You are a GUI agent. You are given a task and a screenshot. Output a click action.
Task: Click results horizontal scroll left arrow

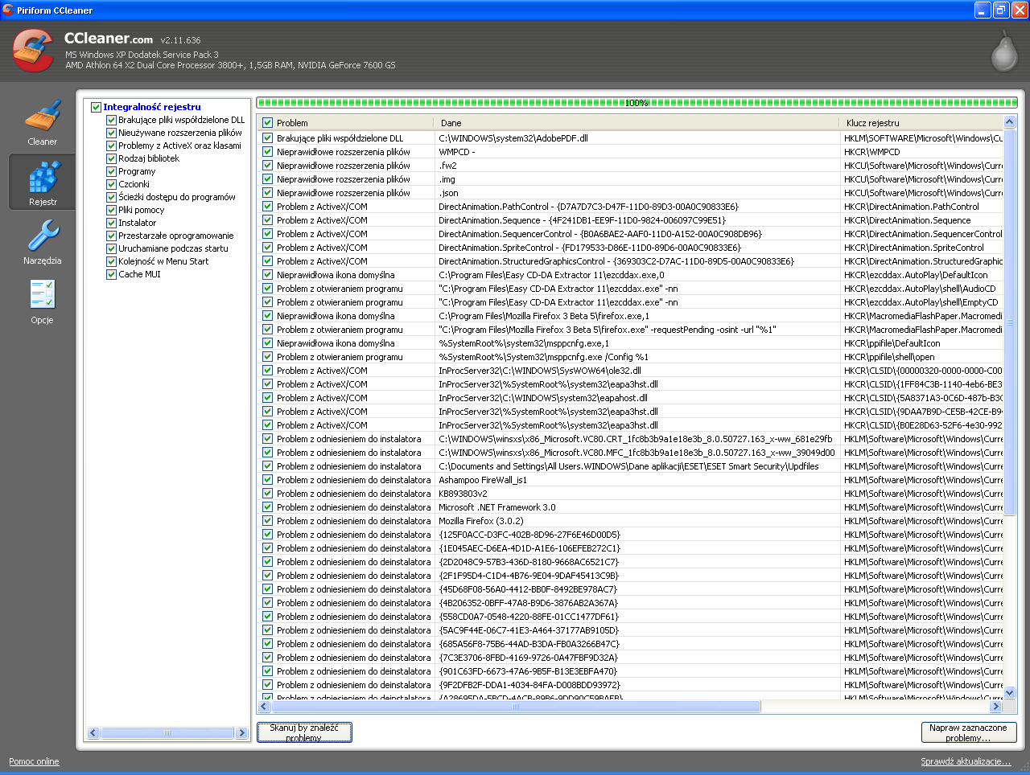264,707
